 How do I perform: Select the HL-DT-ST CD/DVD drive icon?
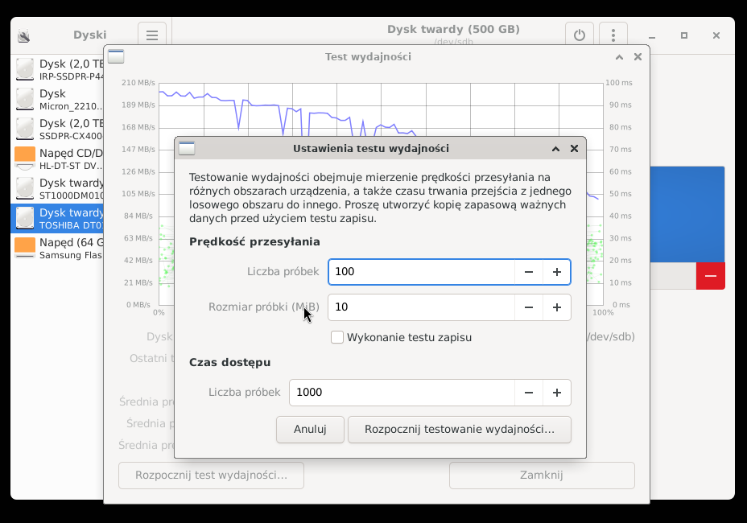point(25,159)
